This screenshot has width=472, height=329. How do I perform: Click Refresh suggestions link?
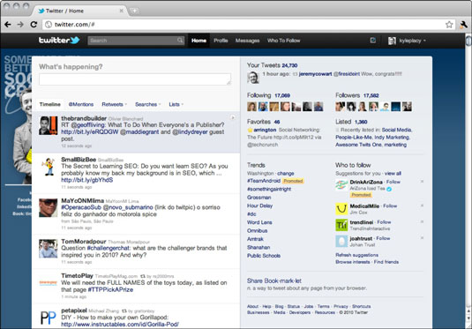[x=357, y=255]
